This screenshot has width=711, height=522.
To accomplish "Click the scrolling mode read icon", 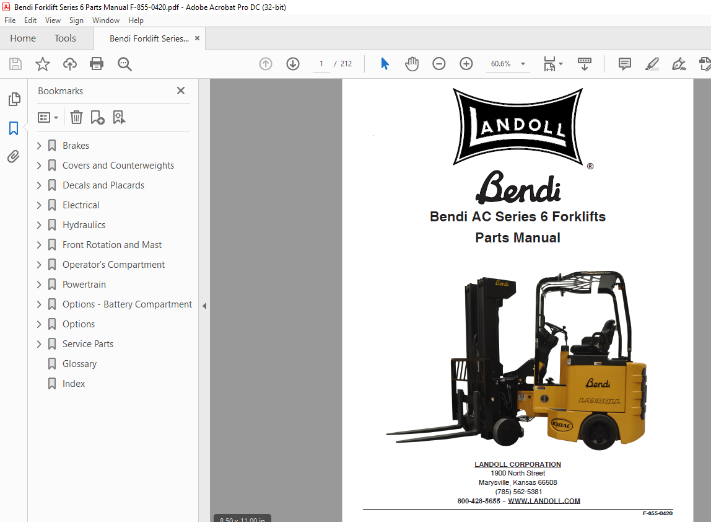I will [585, 64].
